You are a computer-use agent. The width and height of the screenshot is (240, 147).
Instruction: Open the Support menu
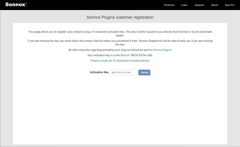pyautogui.click(x=199, y=5)
